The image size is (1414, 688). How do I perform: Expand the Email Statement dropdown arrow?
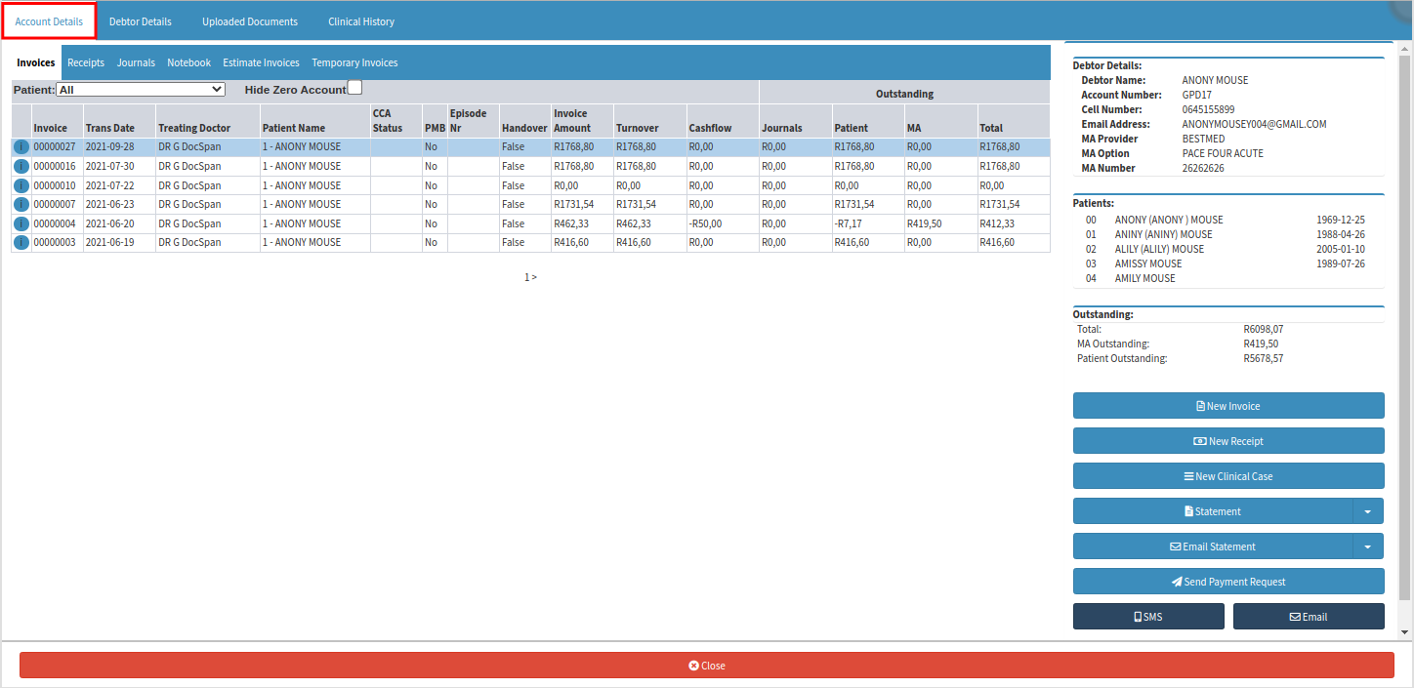1367,546
